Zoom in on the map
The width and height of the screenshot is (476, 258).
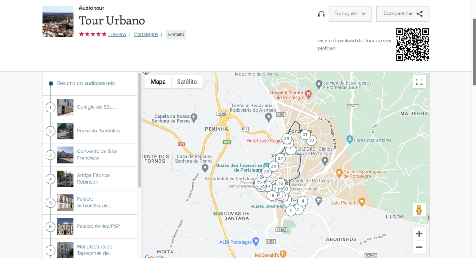pyautogui.click(x=419, y=234)
